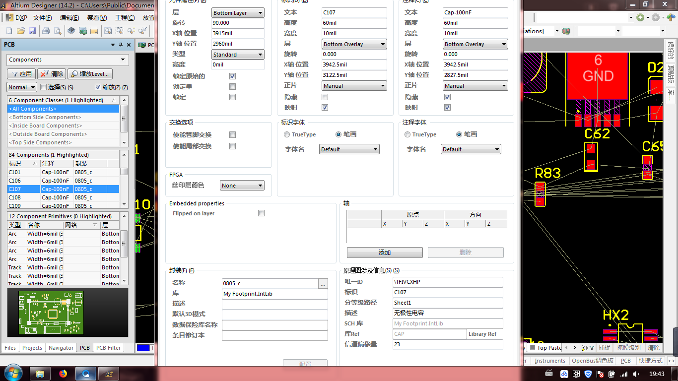678x381 pixels.
Task: Click the Zoom to selected area icon
Action: pos(120,31)
